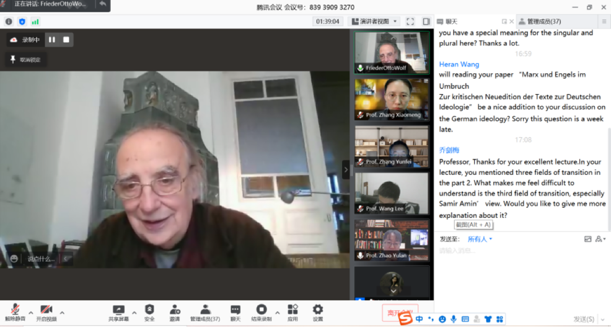Click the network signal strength icon
Screen dimensions: 611x327
pos(35,22)
